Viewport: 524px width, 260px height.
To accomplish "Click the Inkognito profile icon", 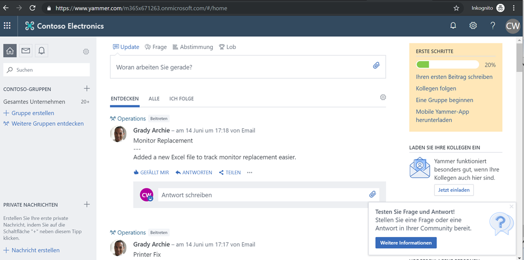I will [x=500, y=8].
